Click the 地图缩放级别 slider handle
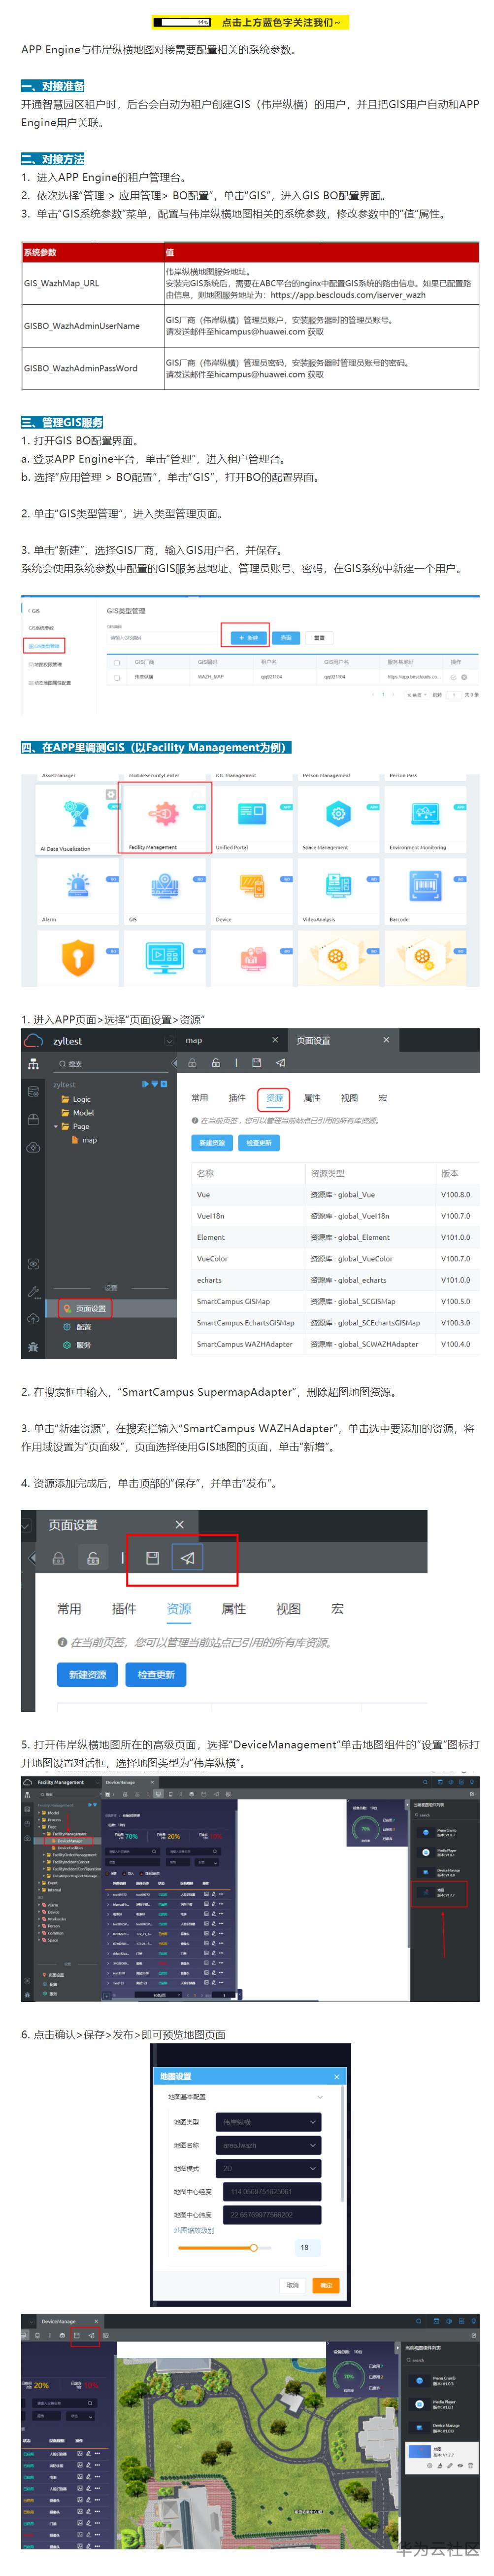This screenshot has width=494, height=2576. click(254, 2247)
